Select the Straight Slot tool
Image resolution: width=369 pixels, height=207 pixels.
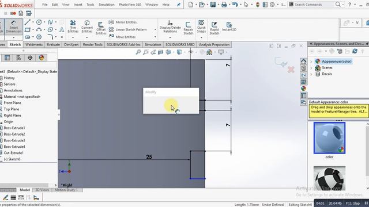pos(28,37)
